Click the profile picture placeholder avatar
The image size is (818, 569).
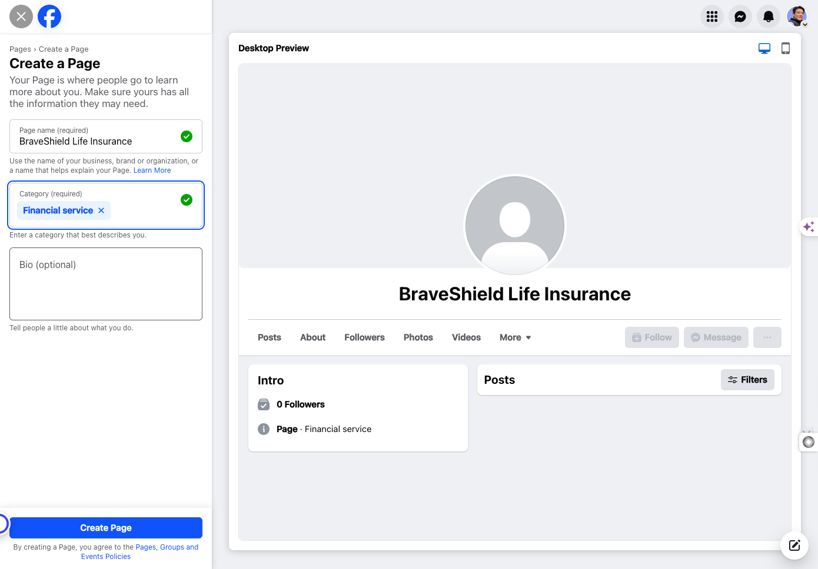click(515, 226)
